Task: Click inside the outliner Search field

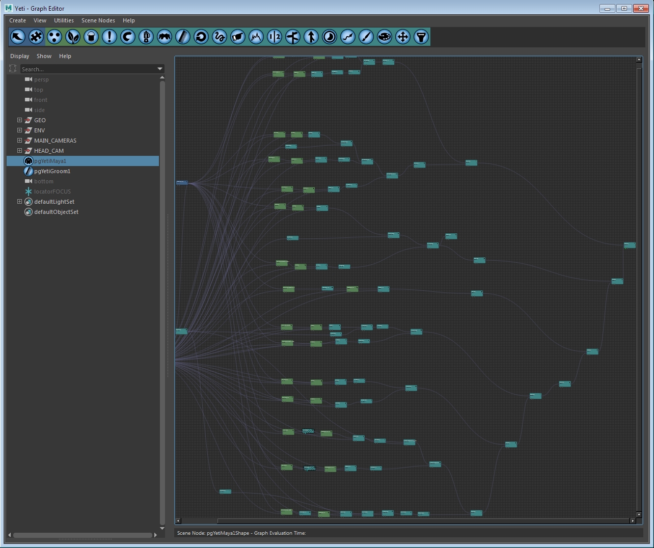Action: pos(87,69)
